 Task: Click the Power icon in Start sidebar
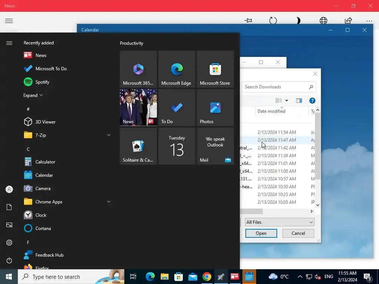click(x=9, y=260)
